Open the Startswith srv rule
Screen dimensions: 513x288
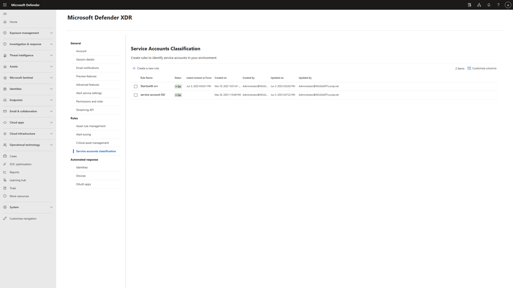tap(149, 86)
